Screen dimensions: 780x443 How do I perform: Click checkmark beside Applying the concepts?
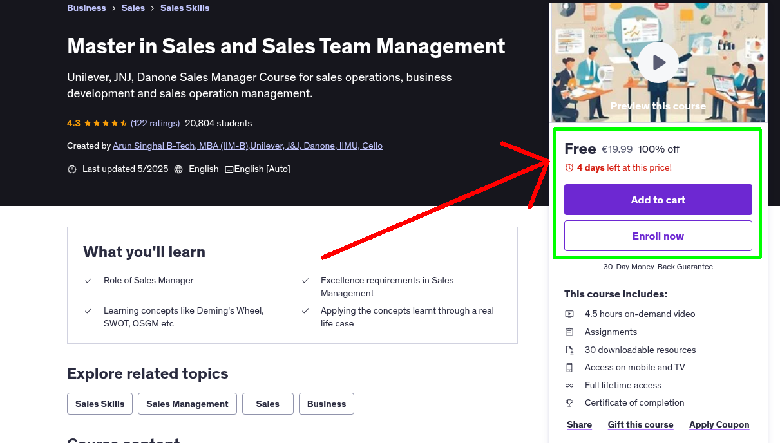pos(305,311)
